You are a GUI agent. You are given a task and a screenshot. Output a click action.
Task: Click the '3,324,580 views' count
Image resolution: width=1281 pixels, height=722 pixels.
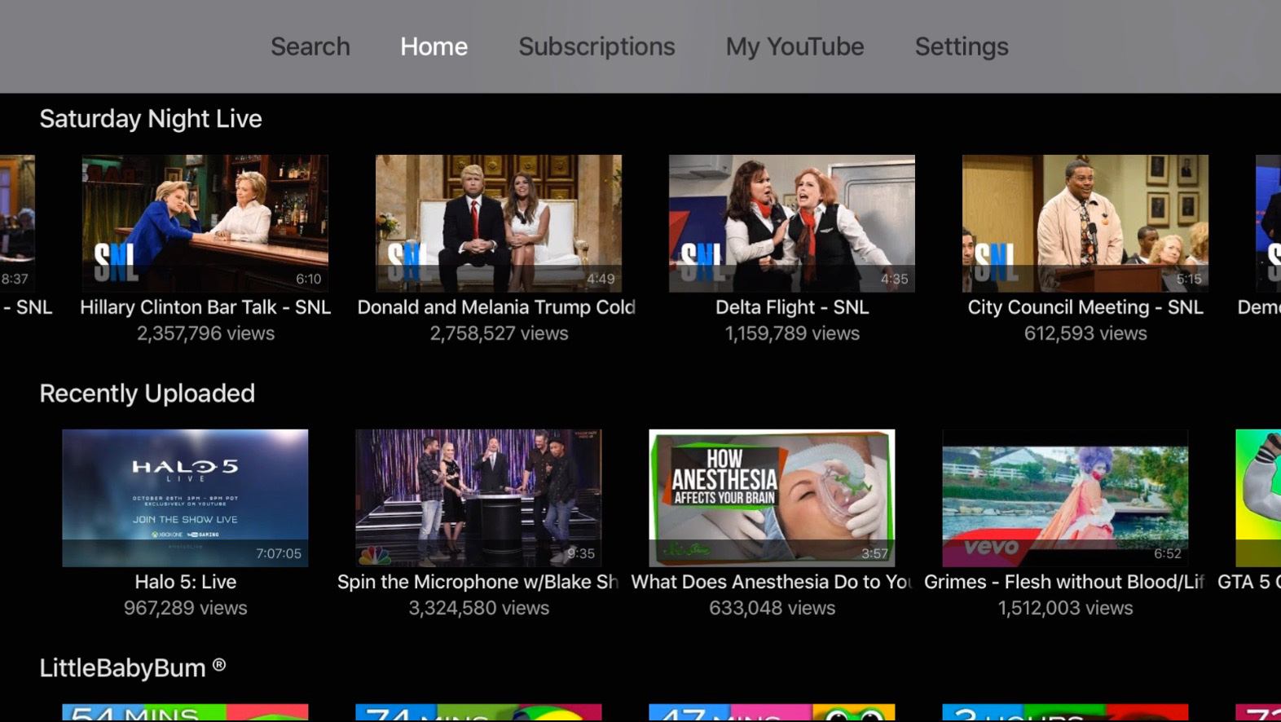point(479,608)
